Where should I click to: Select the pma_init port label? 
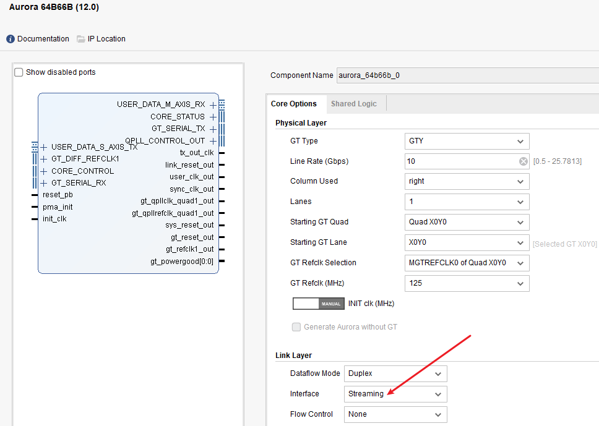58,207
